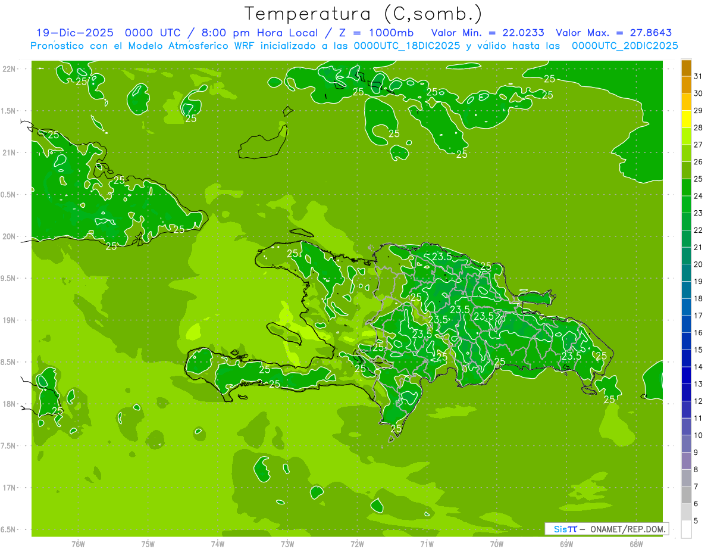Click the "0.5N" latitude axis label
Viewport: 714px width, 552px height.
coord(9,195)
